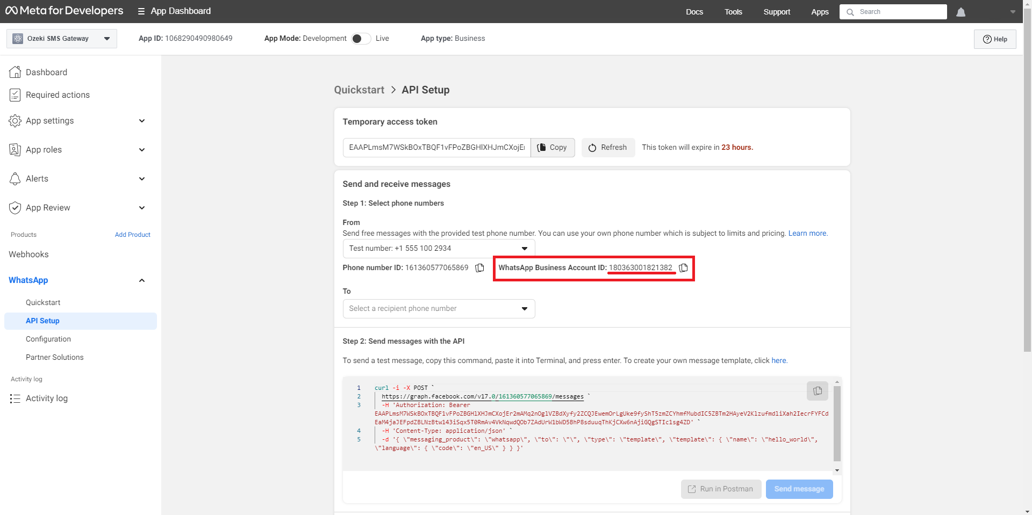Screen dimensions: 1032x515
Task: Open the Ozeki SMS Gateway app selector
Action: [x=62, y=39]
